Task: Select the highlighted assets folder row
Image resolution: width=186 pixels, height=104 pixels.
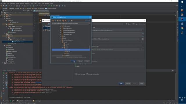Action: click(x=71, y=50)
